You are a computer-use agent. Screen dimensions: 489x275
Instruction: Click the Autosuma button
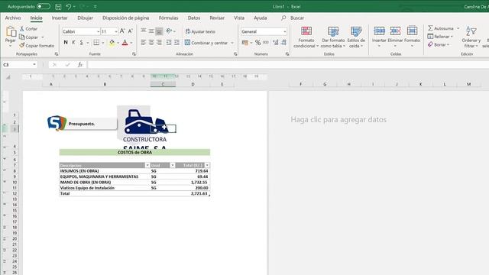[441, 28]
